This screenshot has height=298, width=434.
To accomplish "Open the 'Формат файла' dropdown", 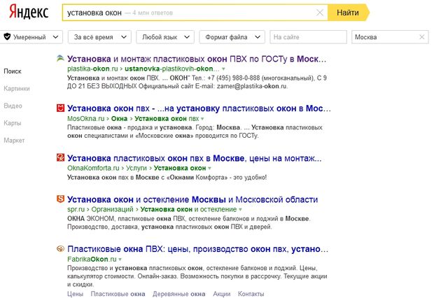I will (232, 37).
